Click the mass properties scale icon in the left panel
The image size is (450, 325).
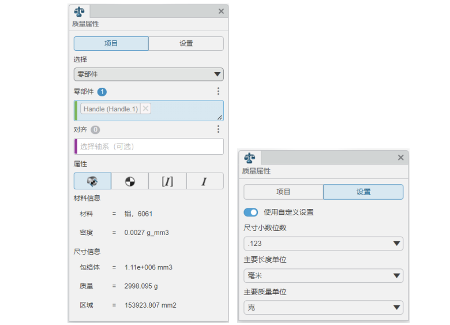(x=79, y=11)
